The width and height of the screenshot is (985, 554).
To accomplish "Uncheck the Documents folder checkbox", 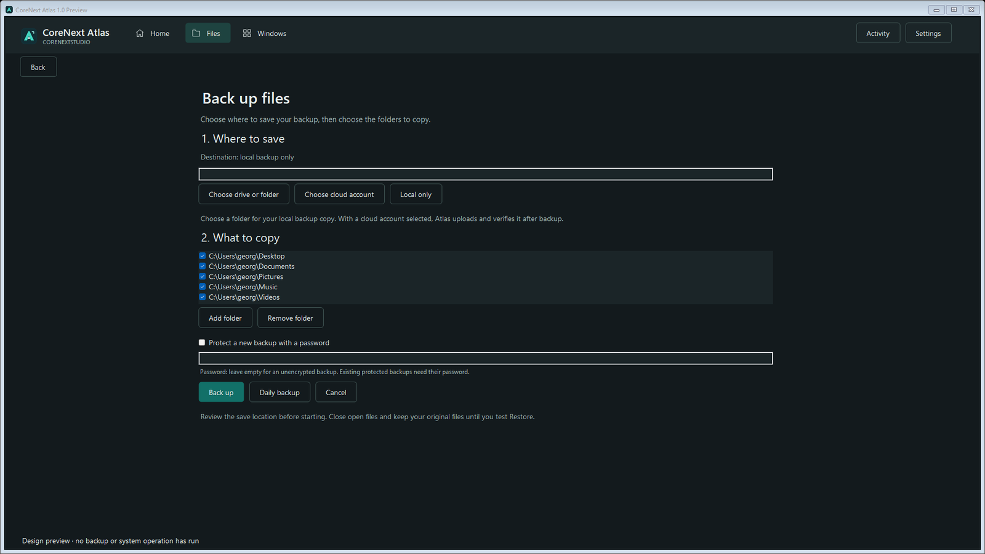I will coord(202,267).
